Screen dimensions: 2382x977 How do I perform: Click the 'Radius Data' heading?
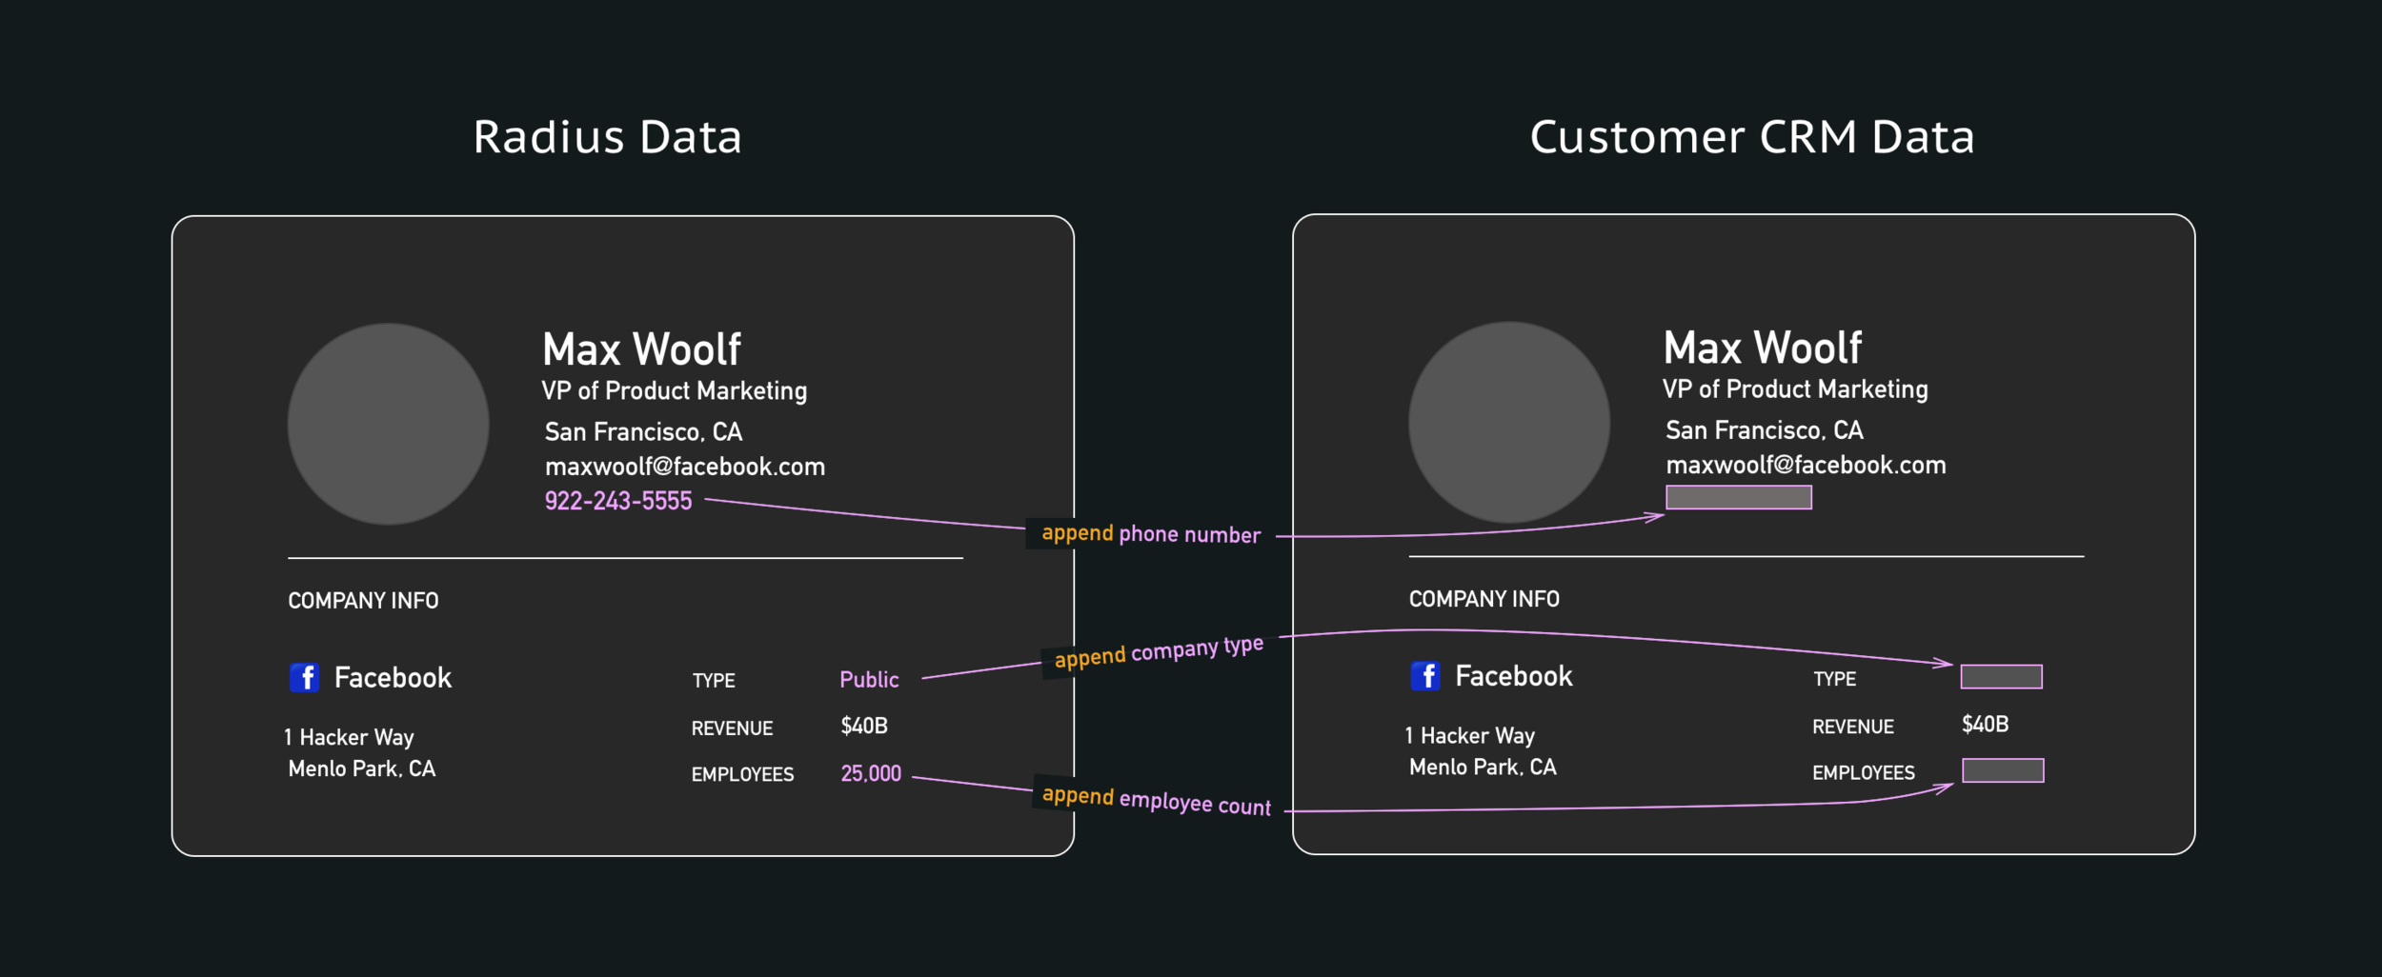[608, 137]
